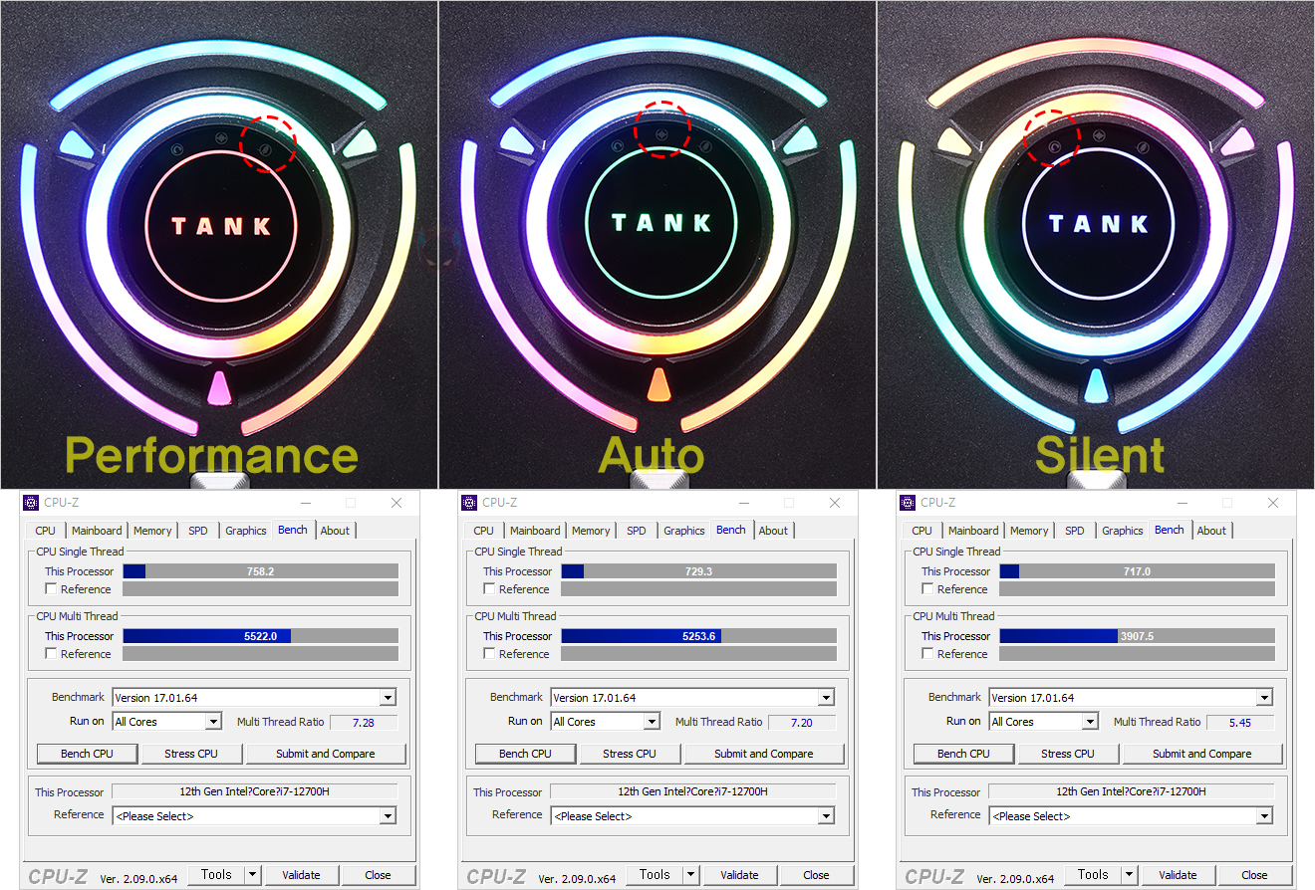Image resolution: width=1315 pixels, height=890 pixels.
Task: Click Stress CPU button in right CPU-Z window
Action: [x=1068, y=754]
